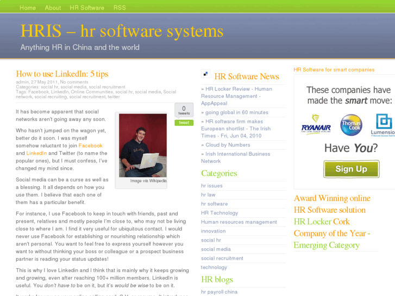Select the social media sidebar category
Image resolution: width=395 pixels, height=296 pixels.
point(216,249)
